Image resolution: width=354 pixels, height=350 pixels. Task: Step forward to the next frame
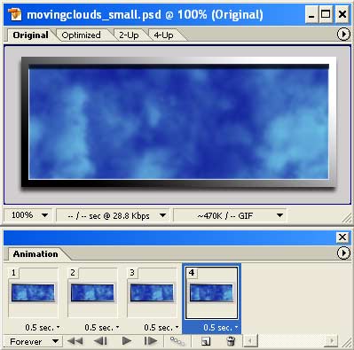click(x=151, y=341)
